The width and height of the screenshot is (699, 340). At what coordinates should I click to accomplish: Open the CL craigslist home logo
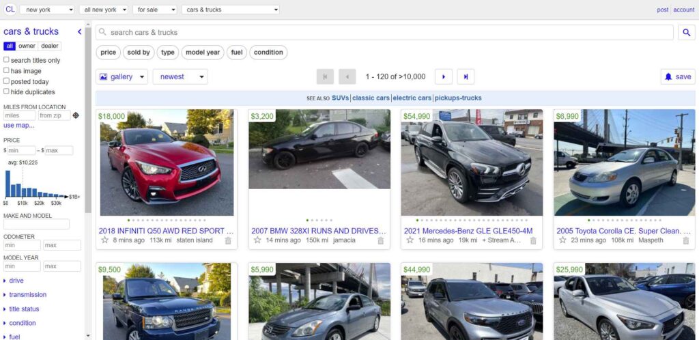10,10
